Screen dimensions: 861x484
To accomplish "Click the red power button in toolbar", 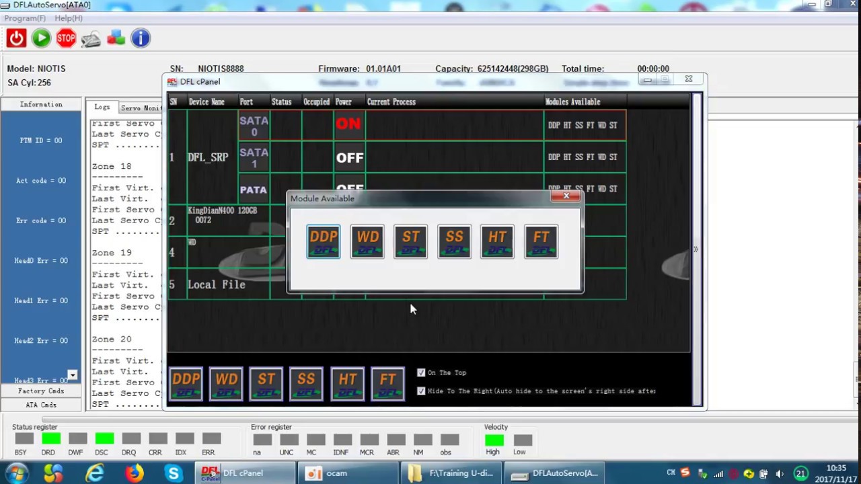I will click(x=16, y=38).
